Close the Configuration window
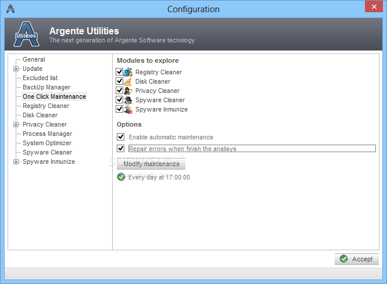Image resolution: width=387 pixels, height=284 pixels. click(374, 6)
